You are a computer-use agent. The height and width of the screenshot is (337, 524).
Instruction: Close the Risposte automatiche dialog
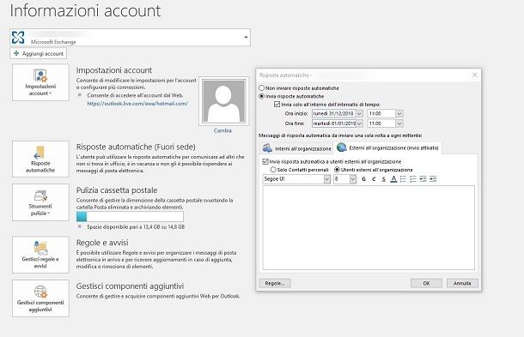(474, 75)
